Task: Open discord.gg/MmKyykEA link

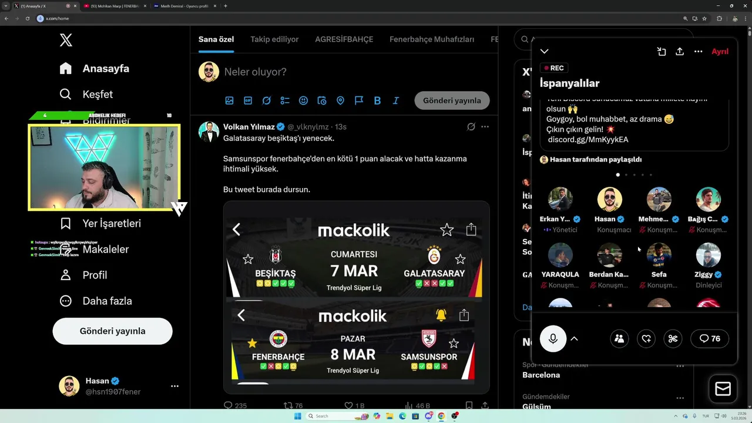Action: click(588, 139)
